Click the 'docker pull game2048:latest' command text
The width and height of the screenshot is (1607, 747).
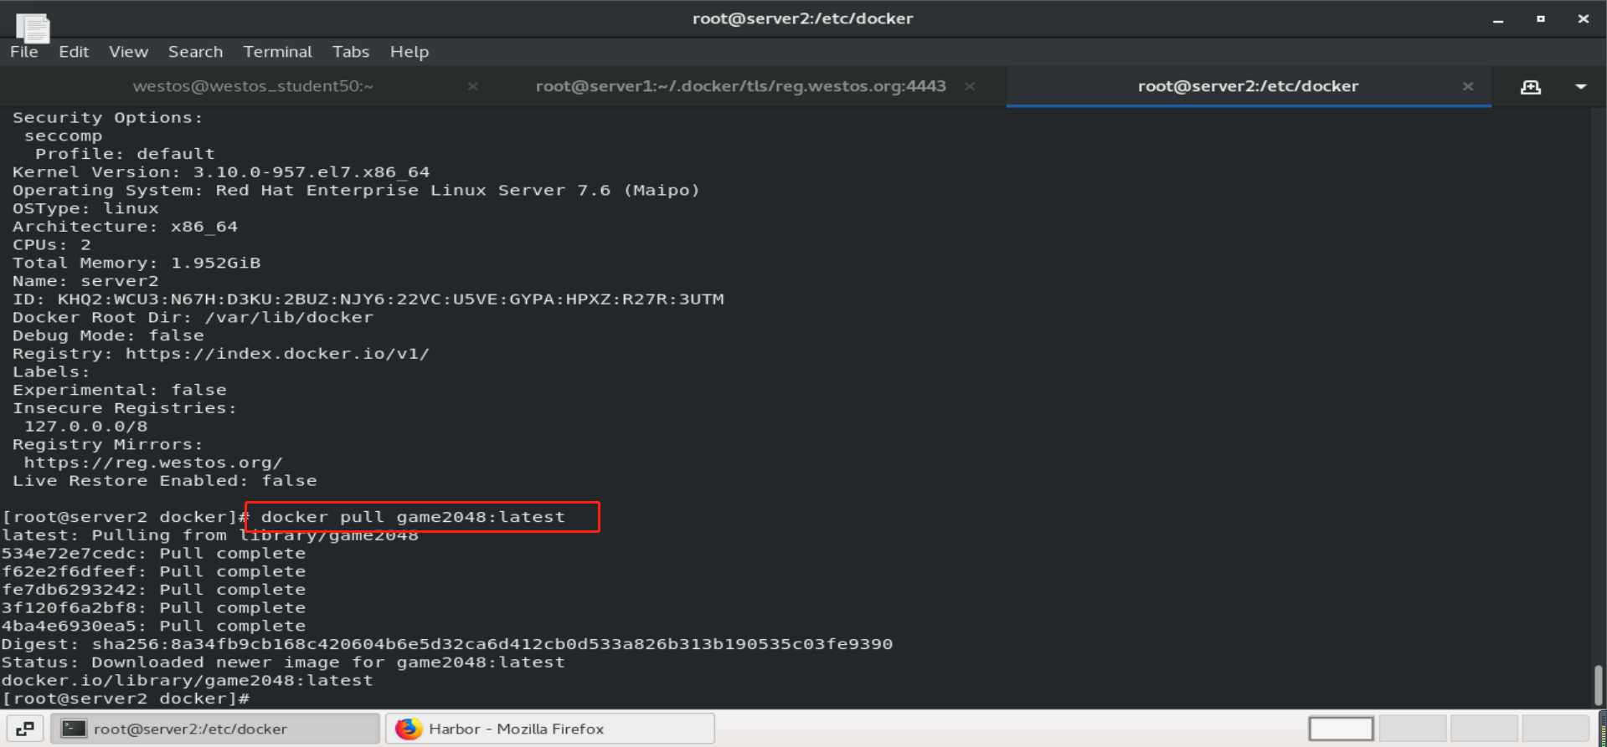pos(413,518)
